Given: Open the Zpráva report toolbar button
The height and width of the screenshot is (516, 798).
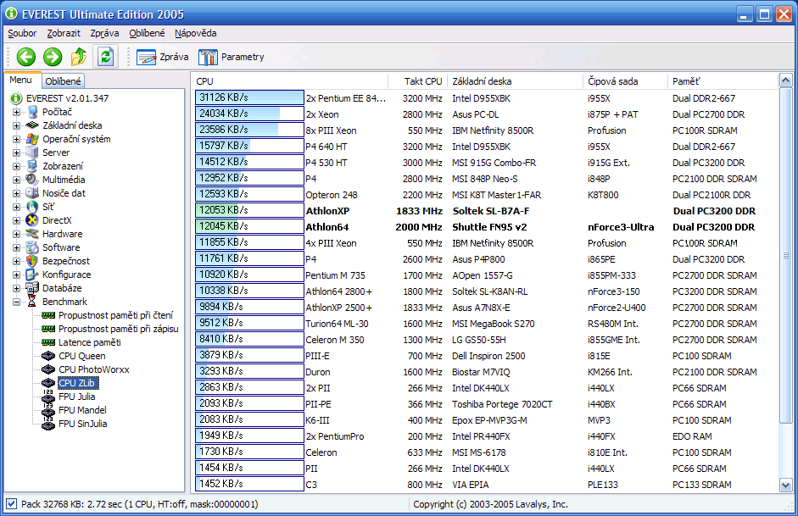Looking at the screenshot, I should (x=162, y=57).
